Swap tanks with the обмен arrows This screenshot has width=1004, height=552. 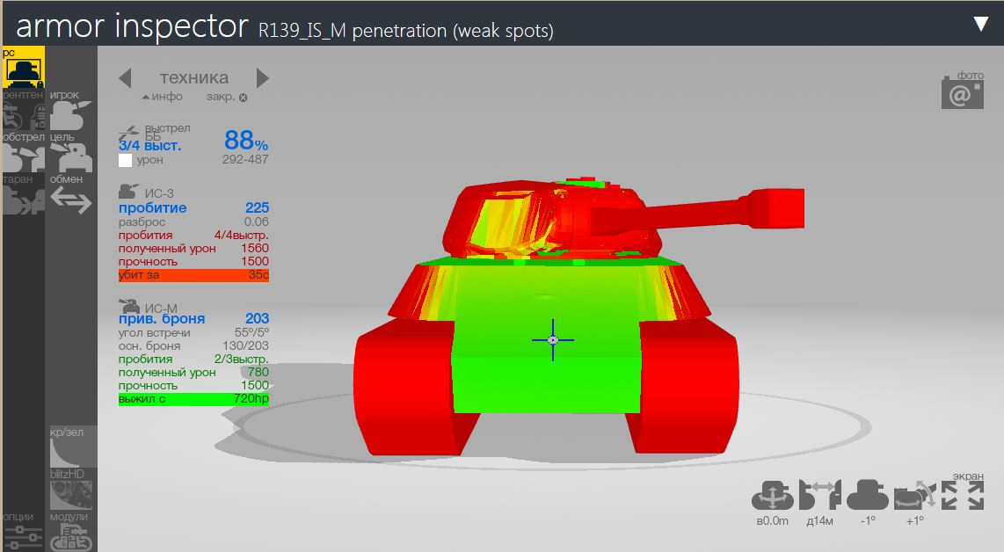[70, 194]
